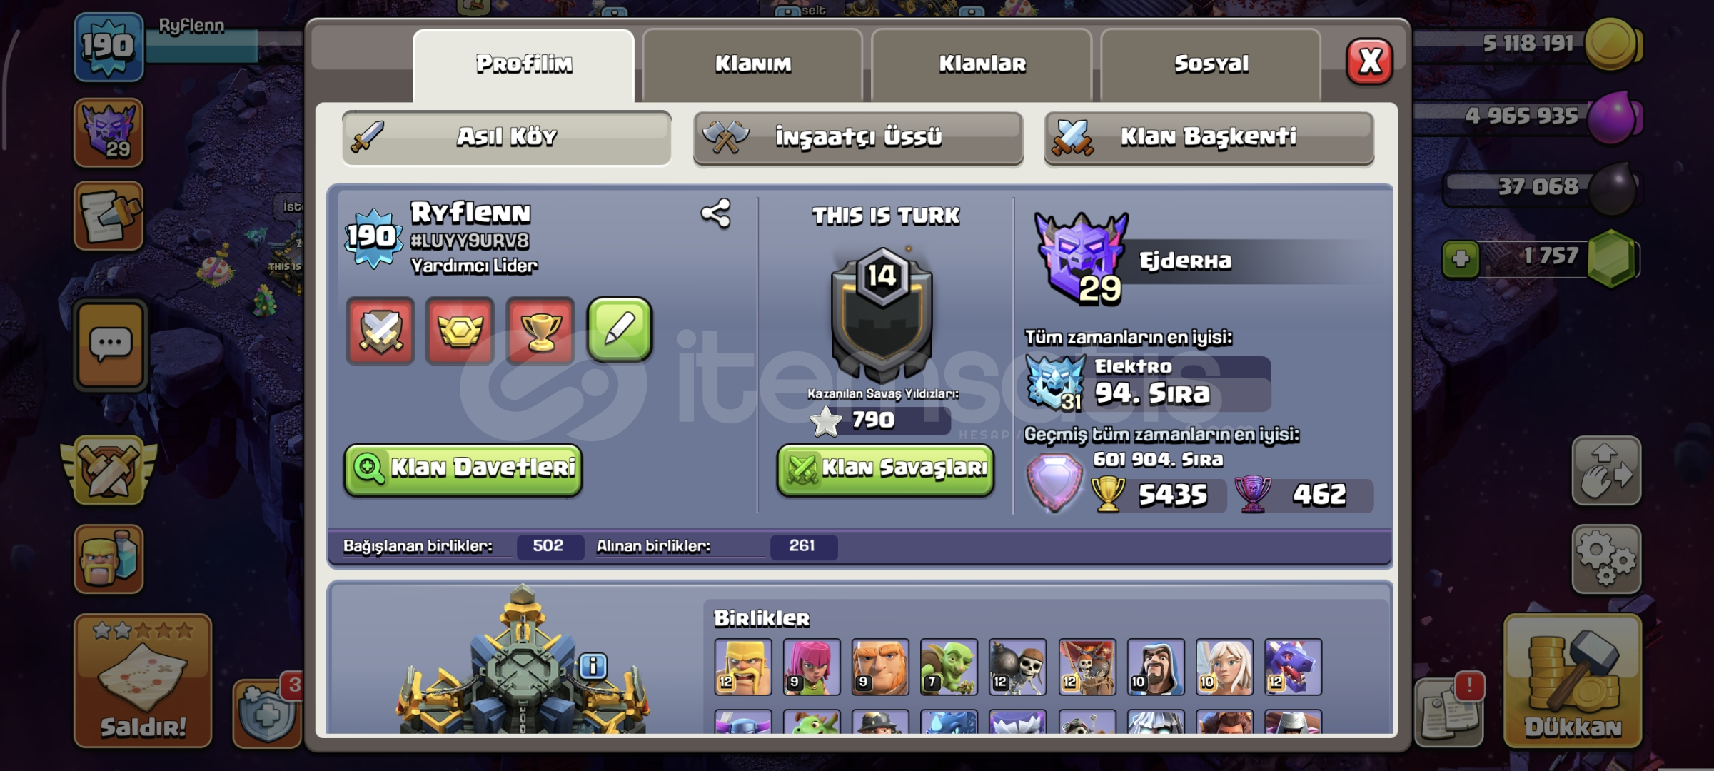
Task: Click the Klan Davetleri button
Action: coord(463,469)
